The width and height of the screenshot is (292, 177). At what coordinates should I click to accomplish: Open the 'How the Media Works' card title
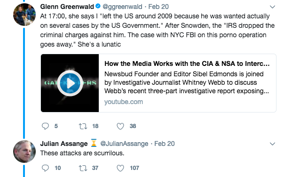tap(187, 64)
